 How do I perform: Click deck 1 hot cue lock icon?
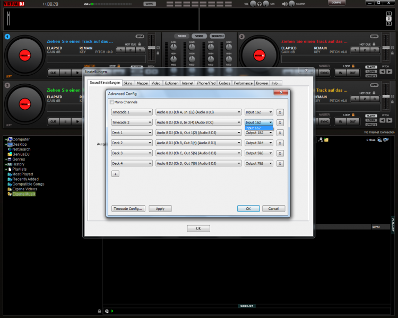tap(140, 44)
